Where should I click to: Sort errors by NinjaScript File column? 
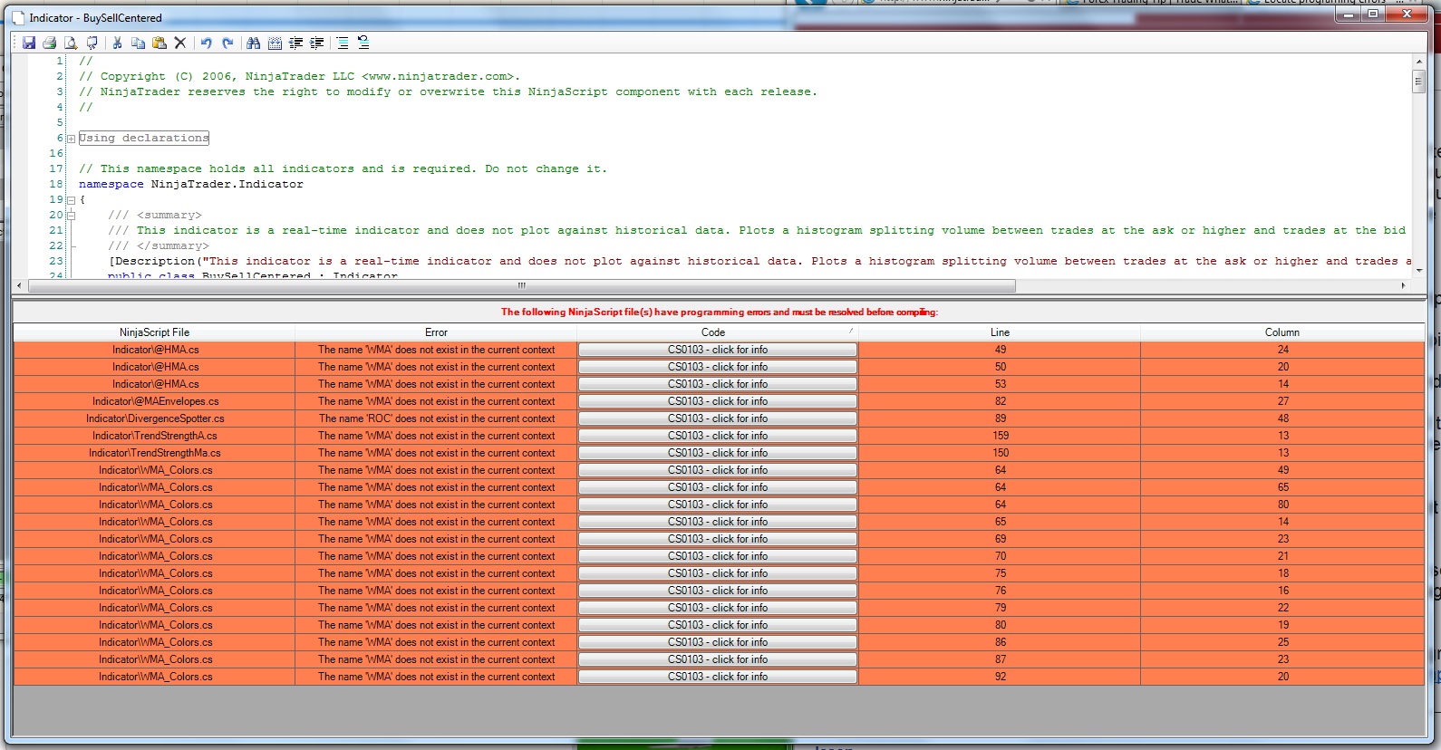coord(154,332)
